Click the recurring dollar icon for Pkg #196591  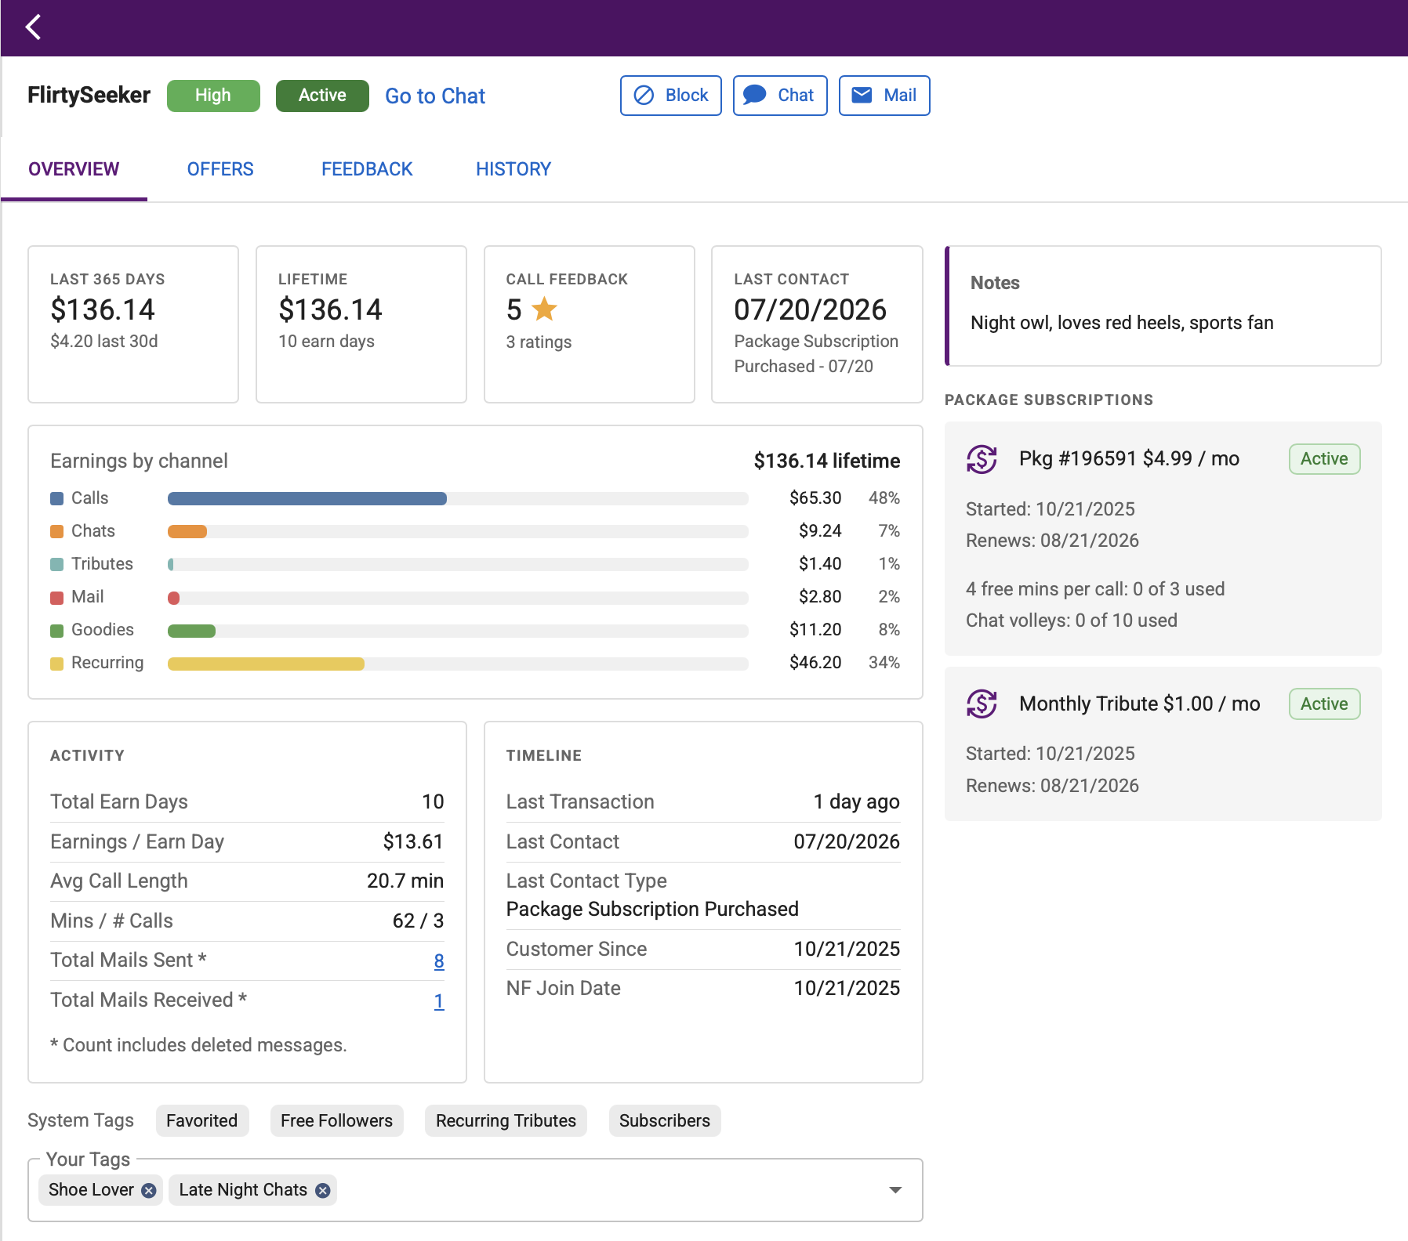click(982, 459)
